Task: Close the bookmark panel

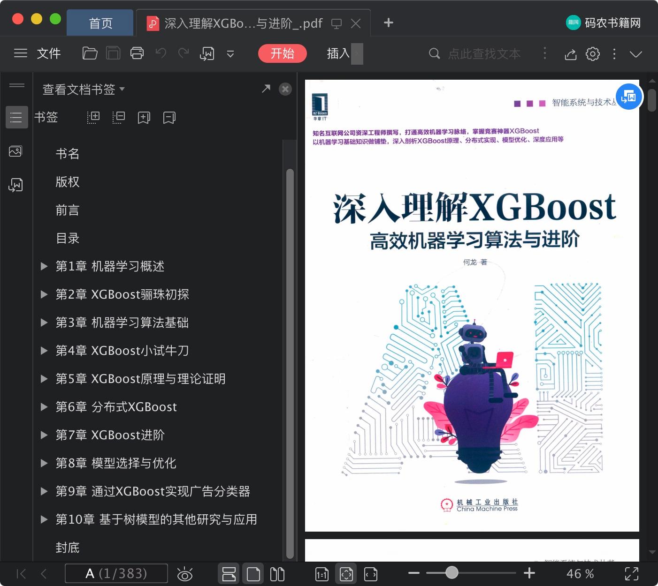Action: (x=285, y=89)
